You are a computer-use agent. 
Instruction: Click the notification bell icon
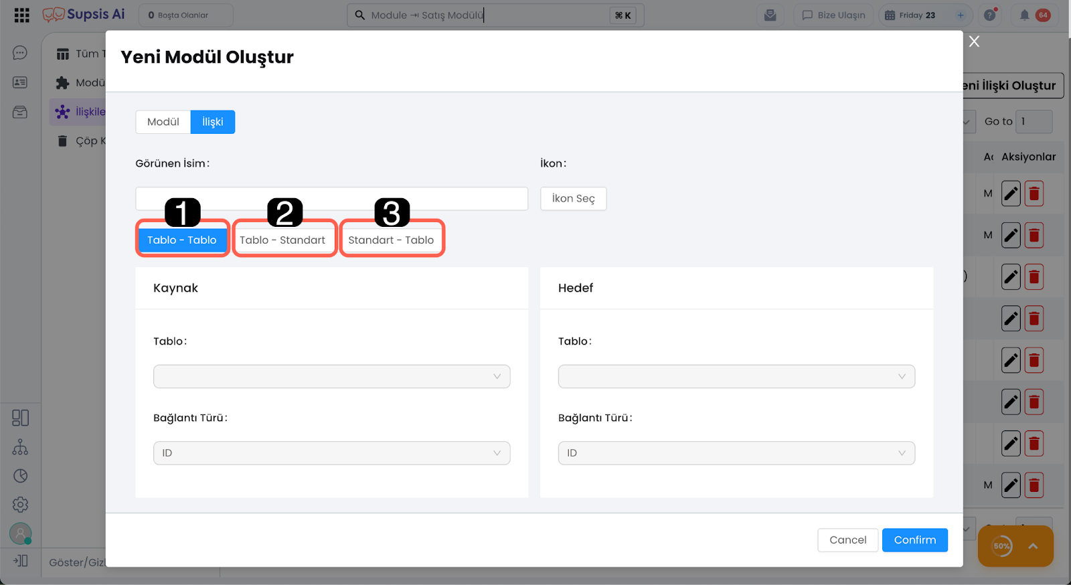(1024, 15)
